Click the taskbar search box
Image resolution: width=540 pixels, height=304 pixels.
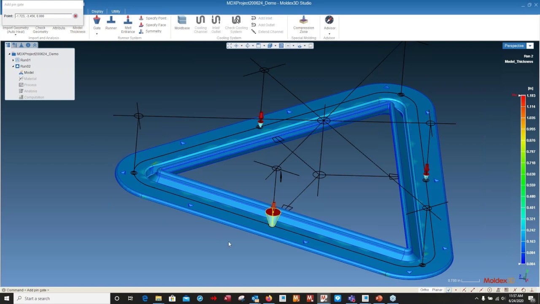(61, 299)
